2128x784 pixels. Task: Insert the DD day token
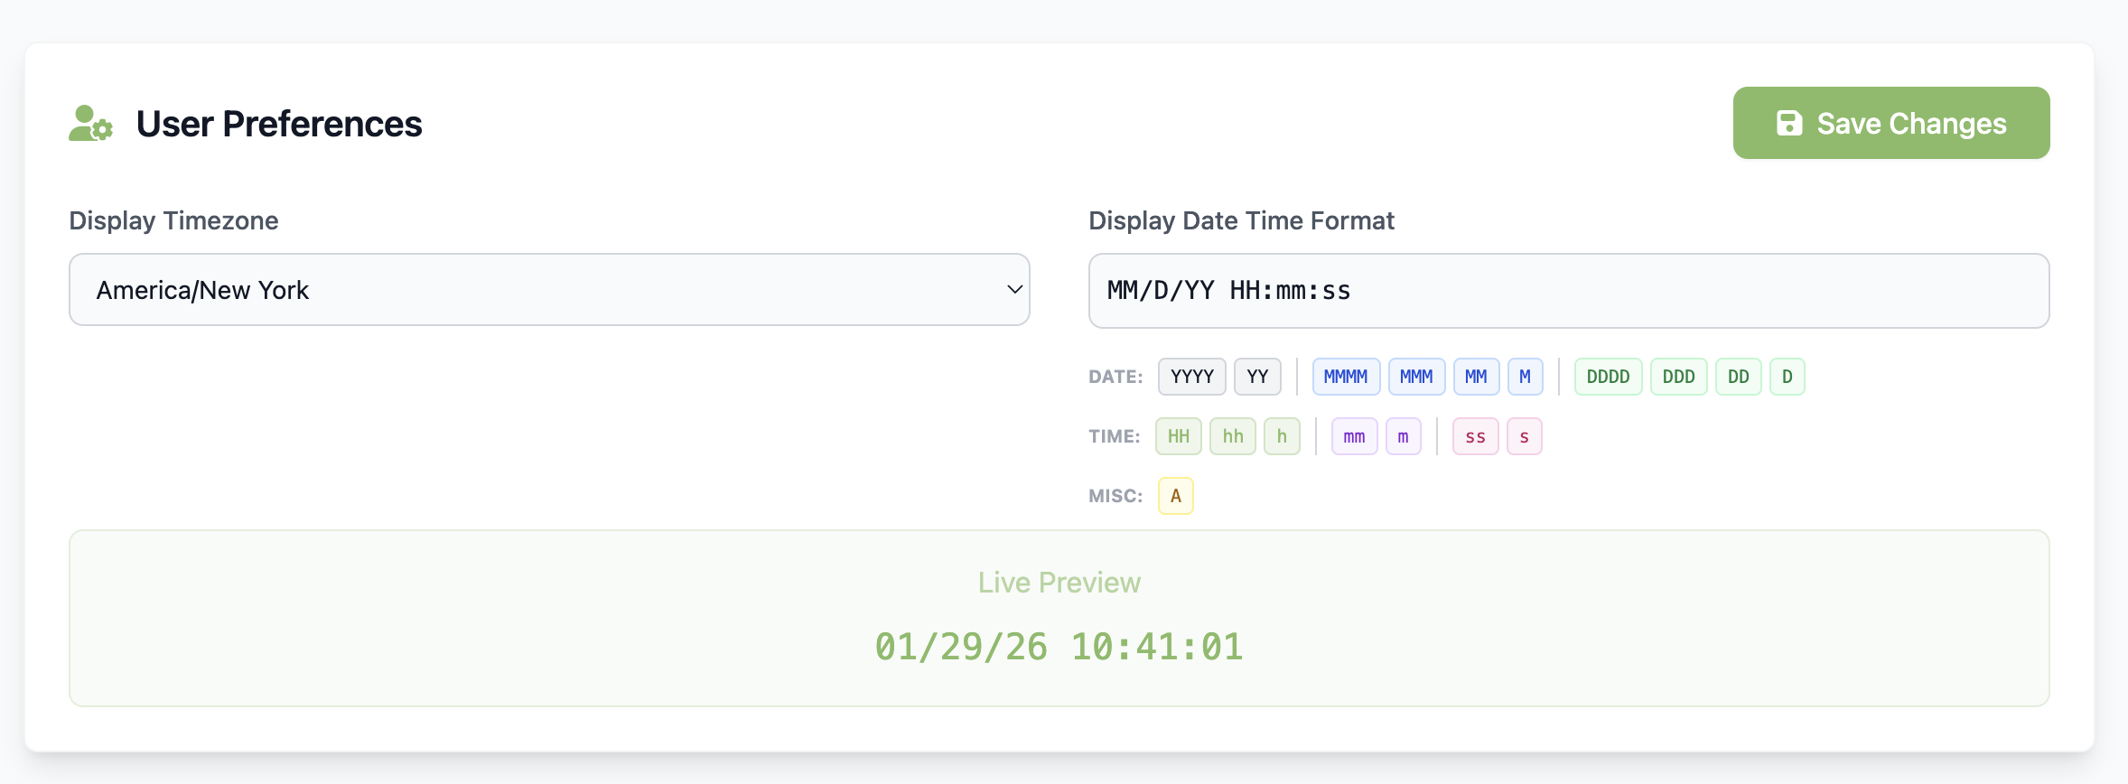[x=1738, y=377]
